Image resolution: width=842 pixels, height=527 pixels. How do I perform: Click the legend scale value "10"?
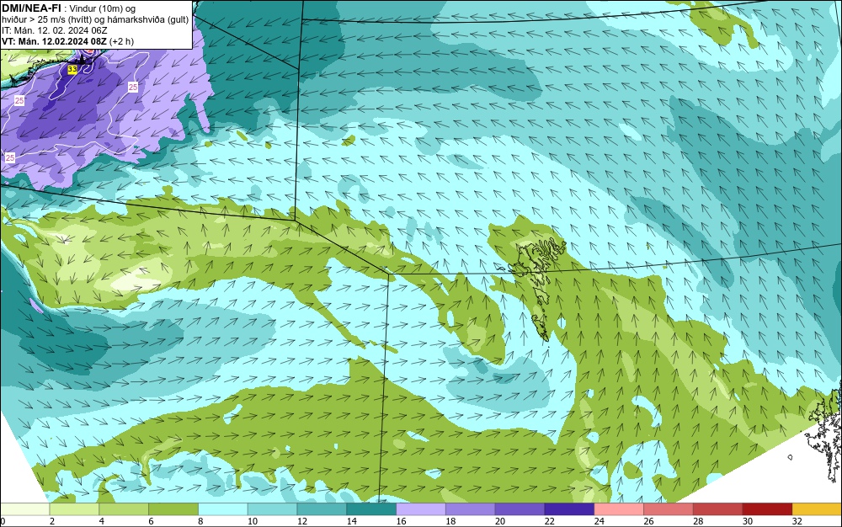tap(253, 521)
